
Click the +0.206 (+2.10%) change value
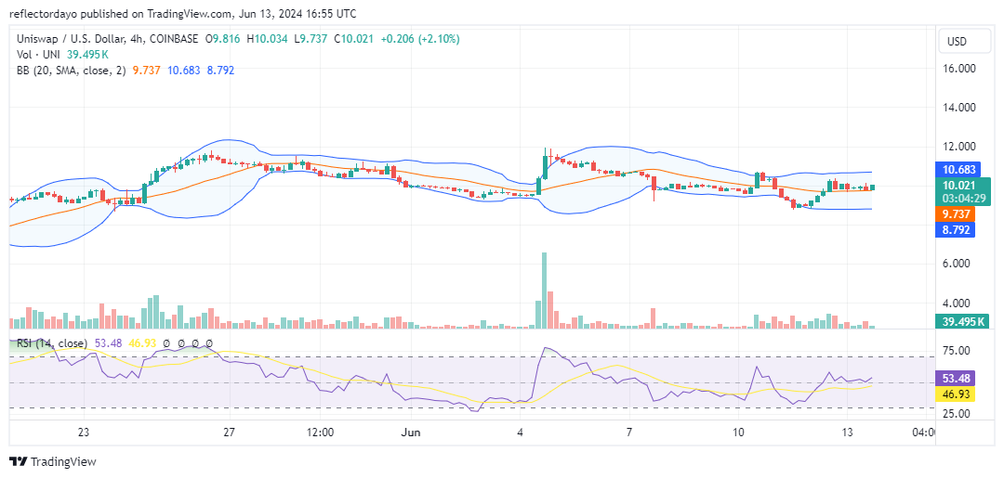point(420,39)
